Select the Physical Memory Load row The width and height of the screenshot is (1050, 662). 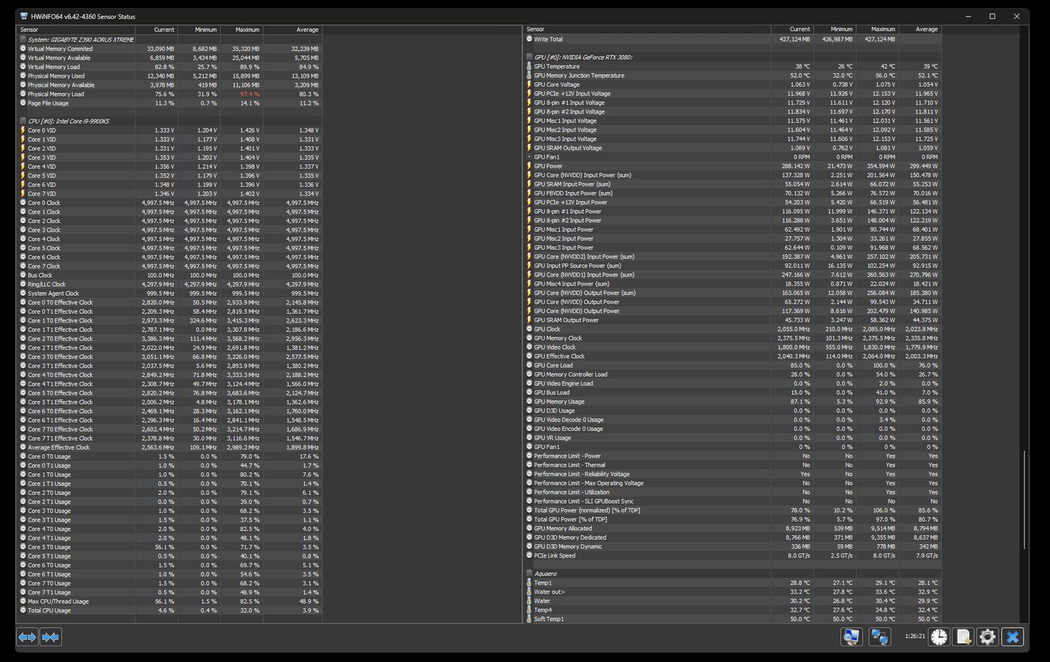(x=170, y=94)
